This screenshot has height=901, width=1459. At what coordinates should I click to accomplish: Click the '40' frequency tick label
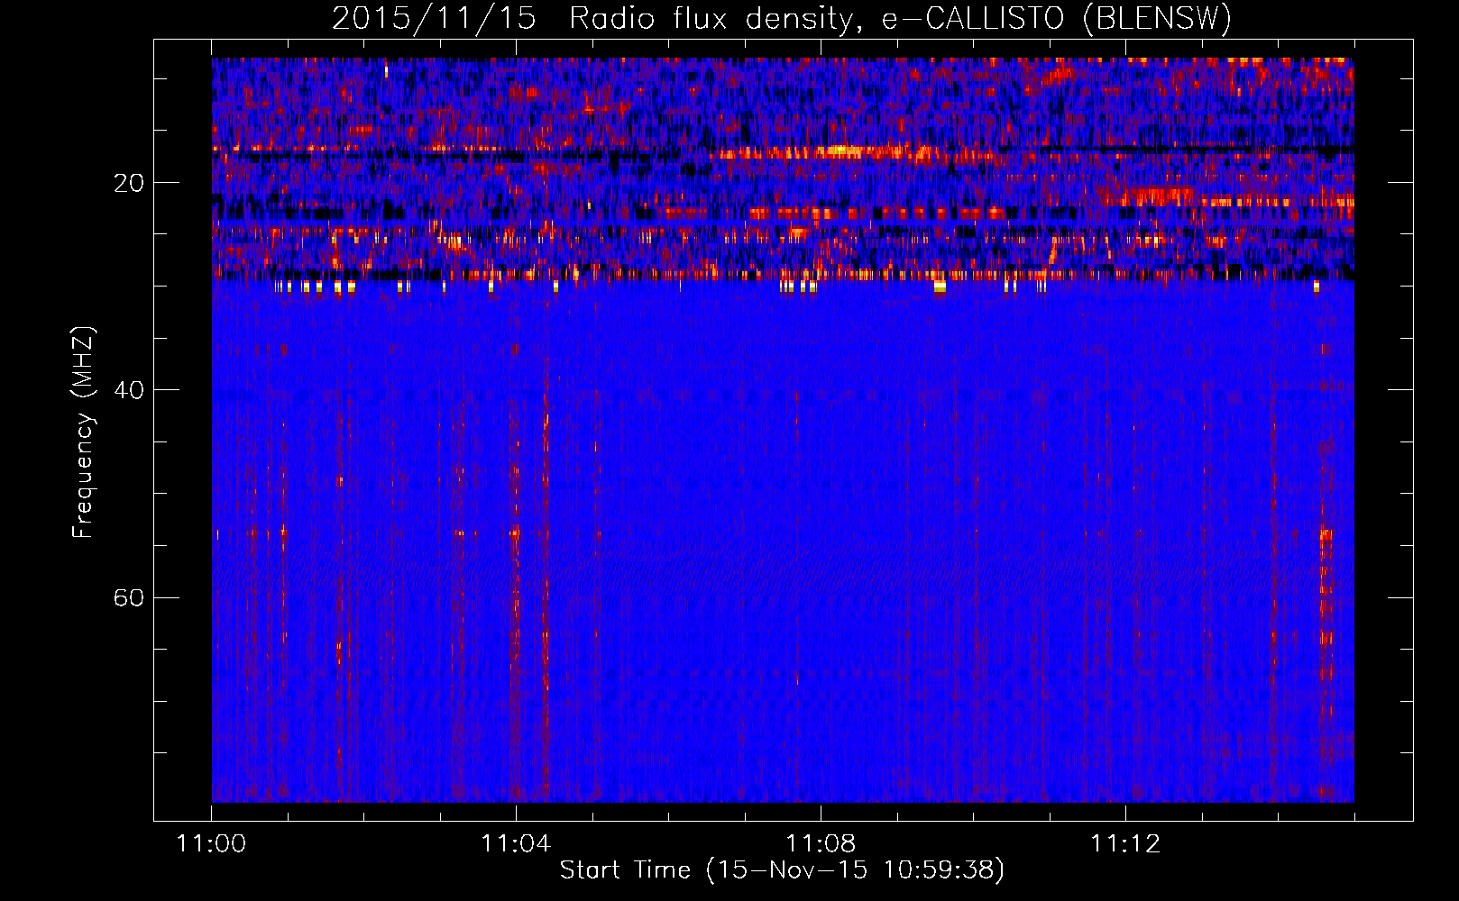(x=128, y=390)
